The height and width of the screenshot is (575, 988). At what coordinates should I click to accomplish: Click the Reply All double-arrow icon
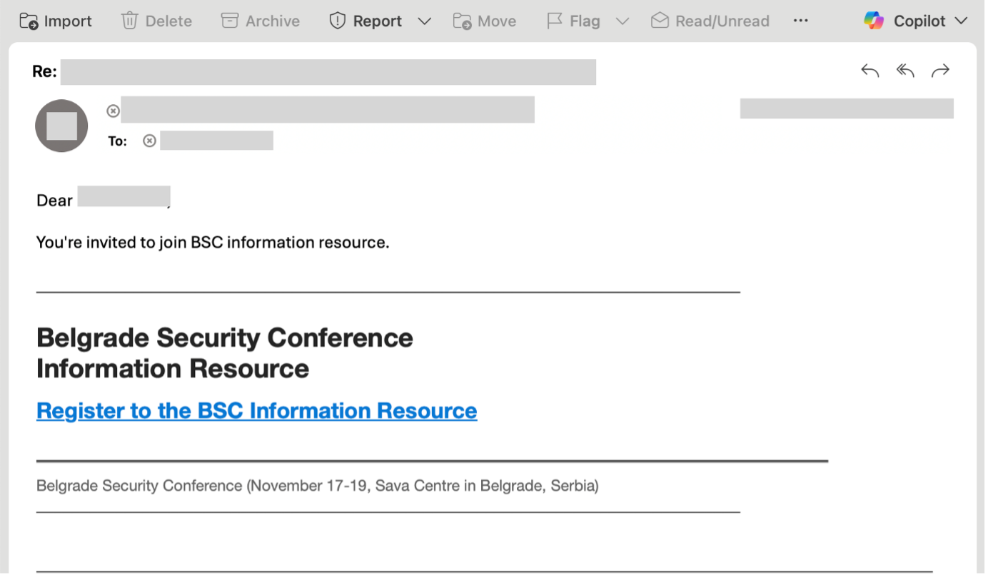click(x=905, y=70)
